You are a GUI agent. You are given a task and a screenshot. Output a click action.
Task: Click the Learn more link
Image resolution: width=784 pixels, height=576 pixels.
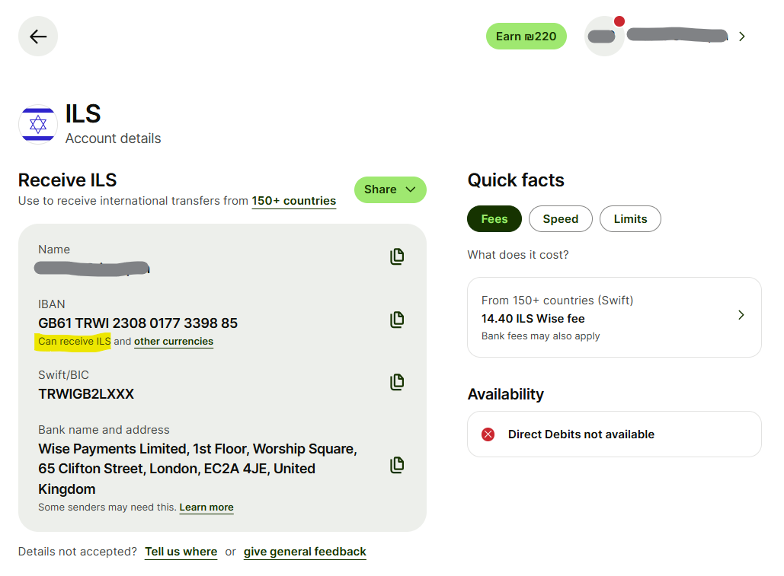[206, 508]
